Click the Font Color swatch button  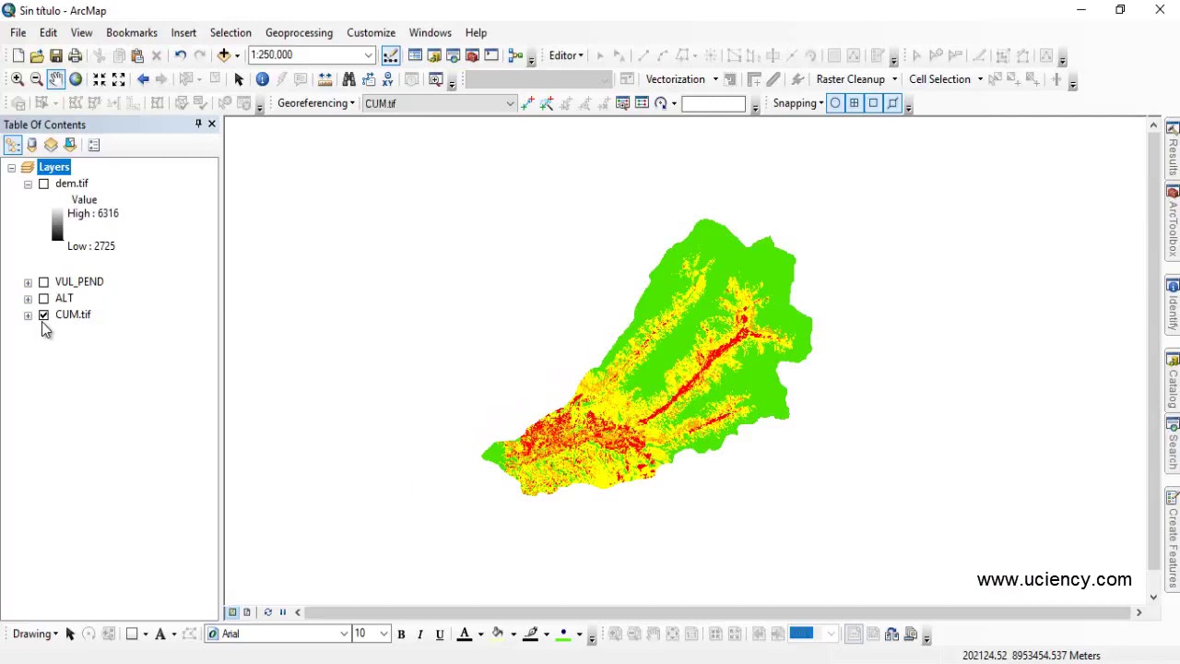coord(465,634)
